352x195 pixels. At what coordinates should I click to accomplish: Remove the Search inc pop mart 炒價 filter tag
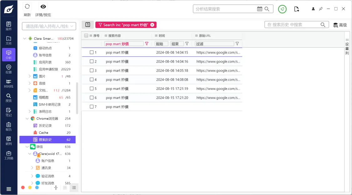click(x=152, y=25)
